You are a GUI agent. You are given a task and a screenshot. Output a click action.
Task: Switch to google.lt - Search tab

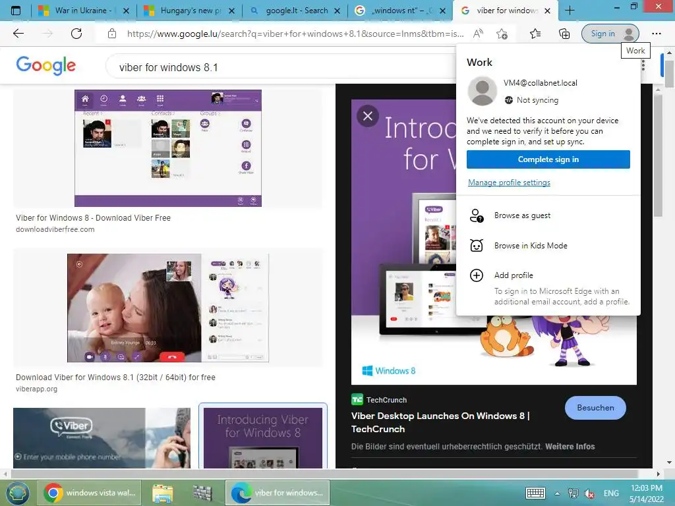coord(295,11)
